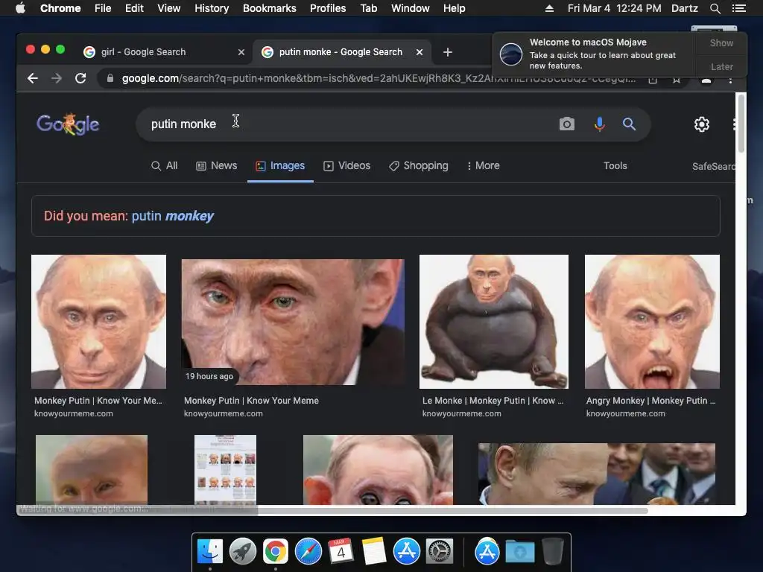
Task: Start voice search with microphone icon
Action: coord(600,124)
